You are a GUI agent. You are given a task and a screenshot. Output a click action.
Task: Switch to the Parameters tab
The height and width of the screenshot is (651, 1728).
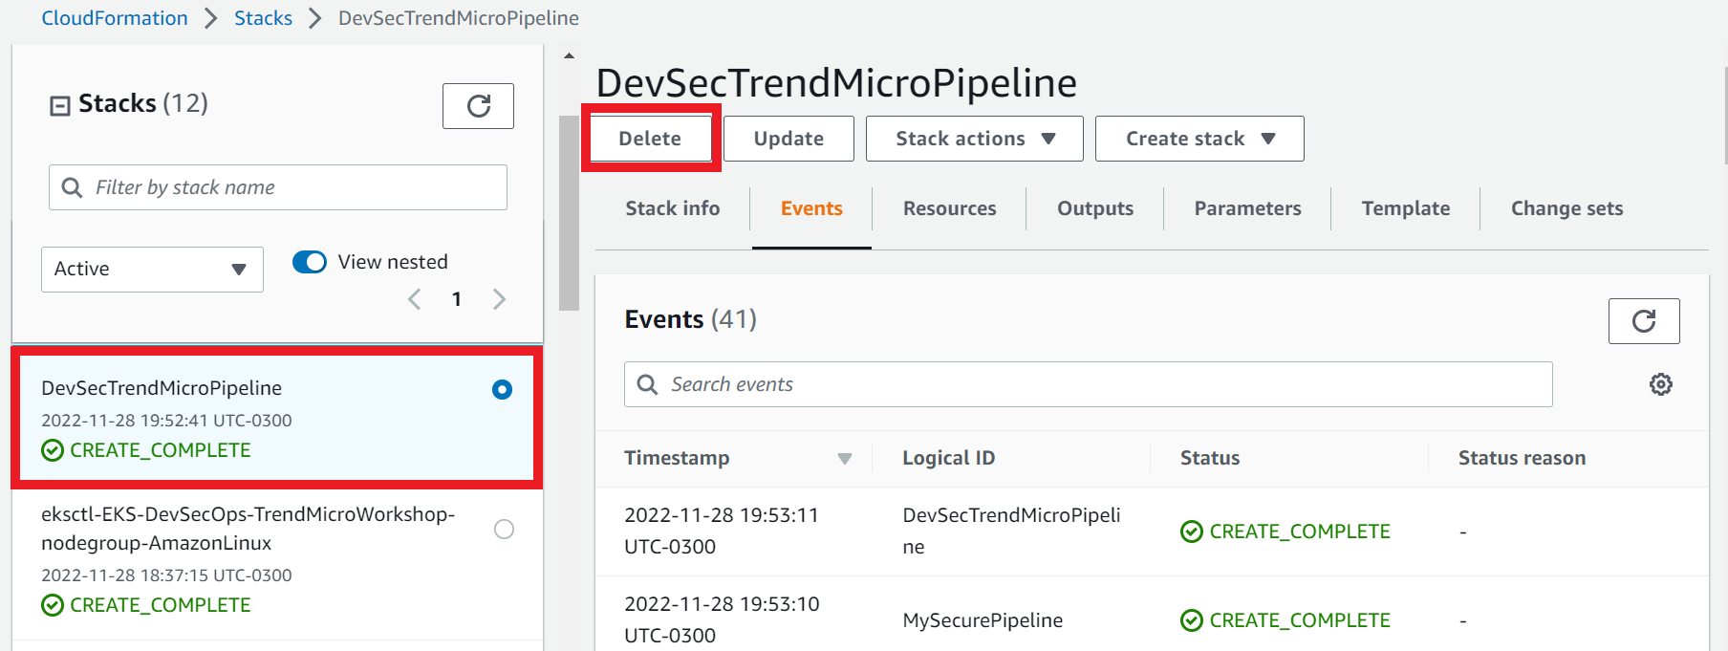(x=1247, y=208)
